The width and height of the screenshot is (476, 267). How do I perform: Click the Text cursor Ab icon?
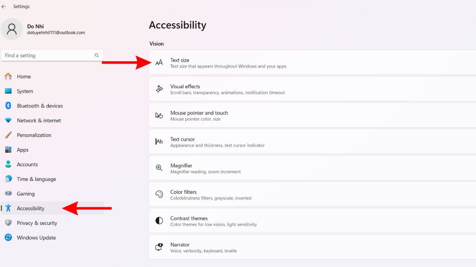coord(159,142)
